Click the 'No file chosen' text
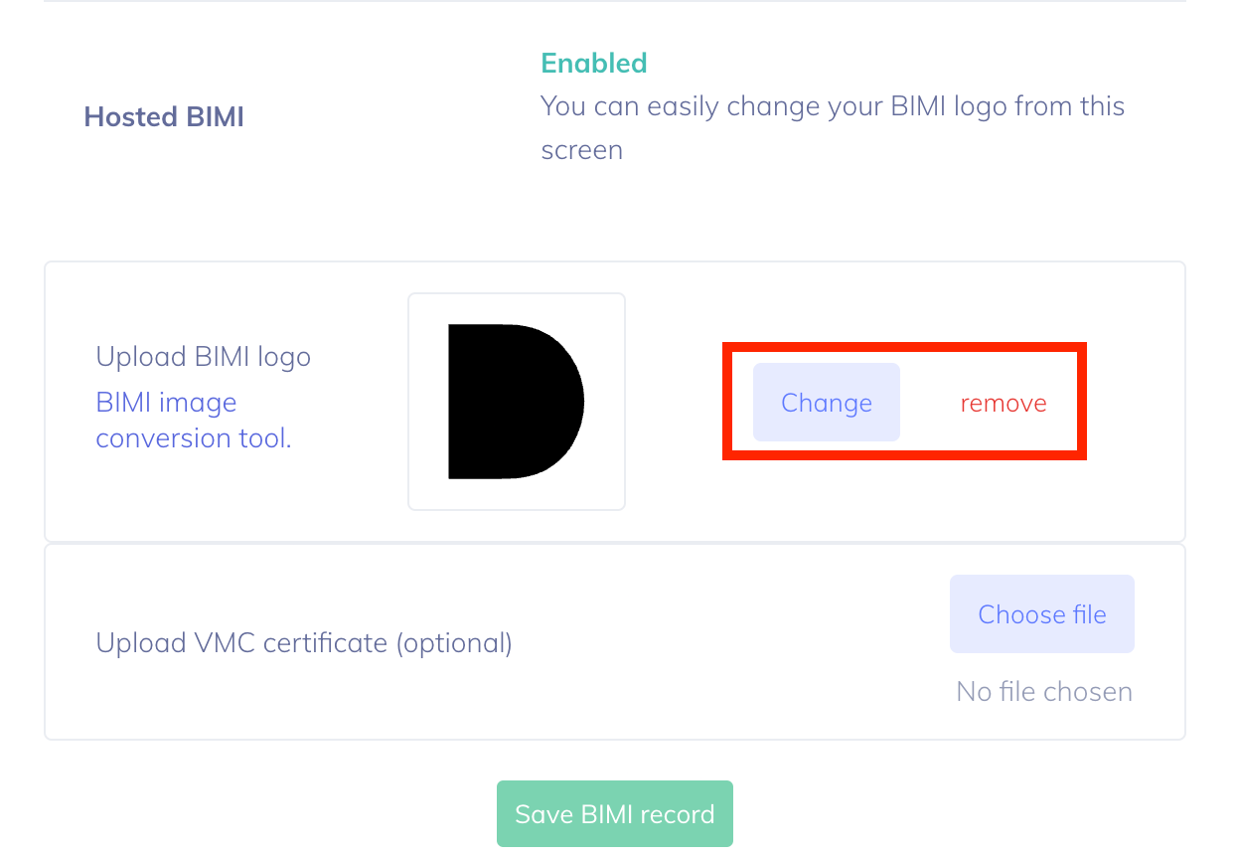 (1044, 691)
